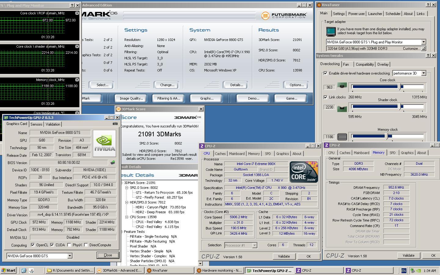440x275 pixels.
Task: Switch to 3DMark06 Advanced Edition taskbar item
Action: [x=120, y=270]
